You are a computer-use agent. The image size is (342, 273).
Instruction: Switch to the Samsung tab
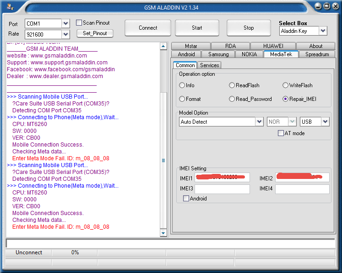coord(218,54)
